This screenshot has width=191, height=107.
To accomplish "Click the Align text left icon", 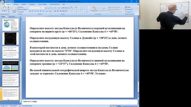I will pyautogui.click(x=55, y=11).
